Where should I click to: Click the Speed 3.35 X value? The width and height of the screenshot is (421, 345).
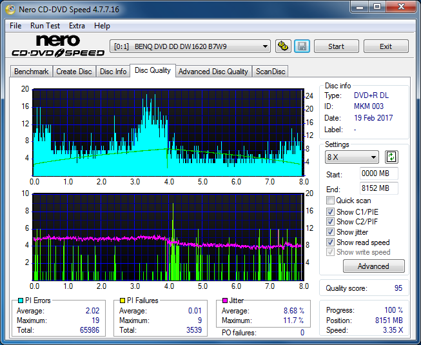coord(393,330)
